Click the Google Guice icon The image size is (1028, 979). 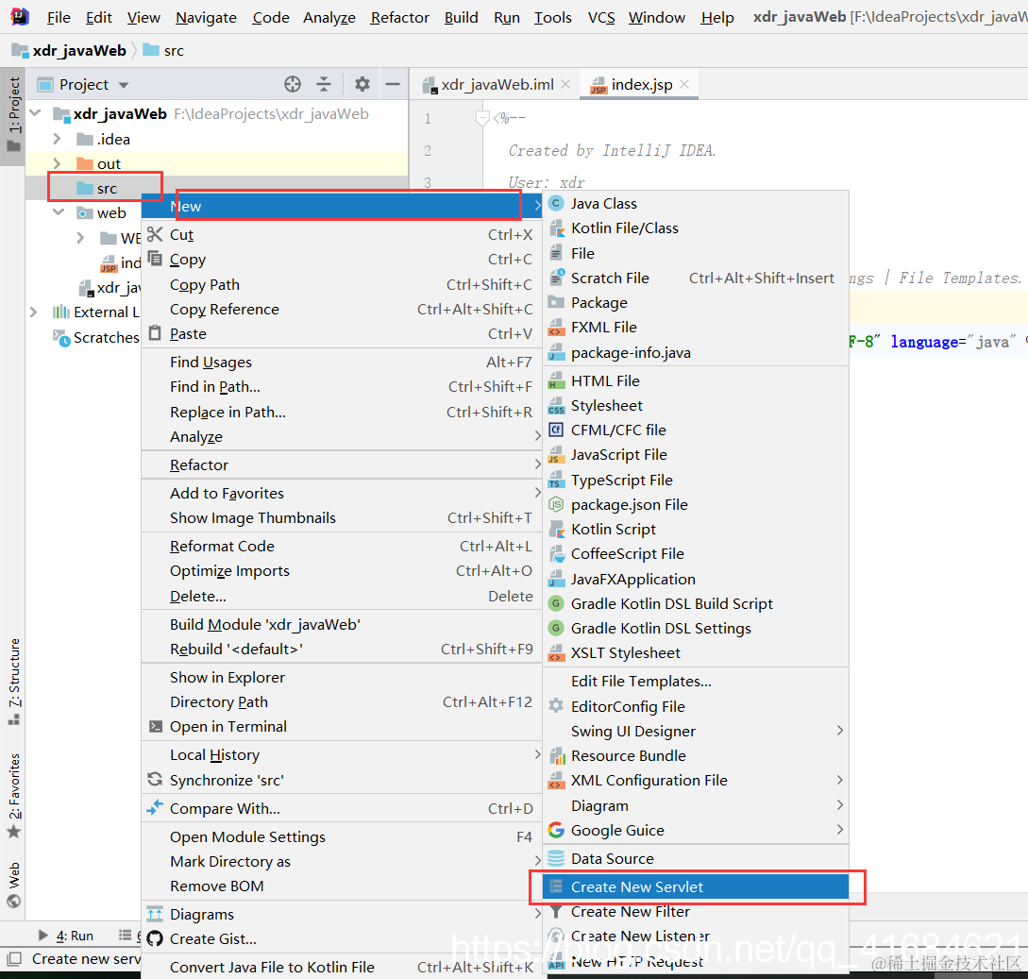[x=556, y=831]
